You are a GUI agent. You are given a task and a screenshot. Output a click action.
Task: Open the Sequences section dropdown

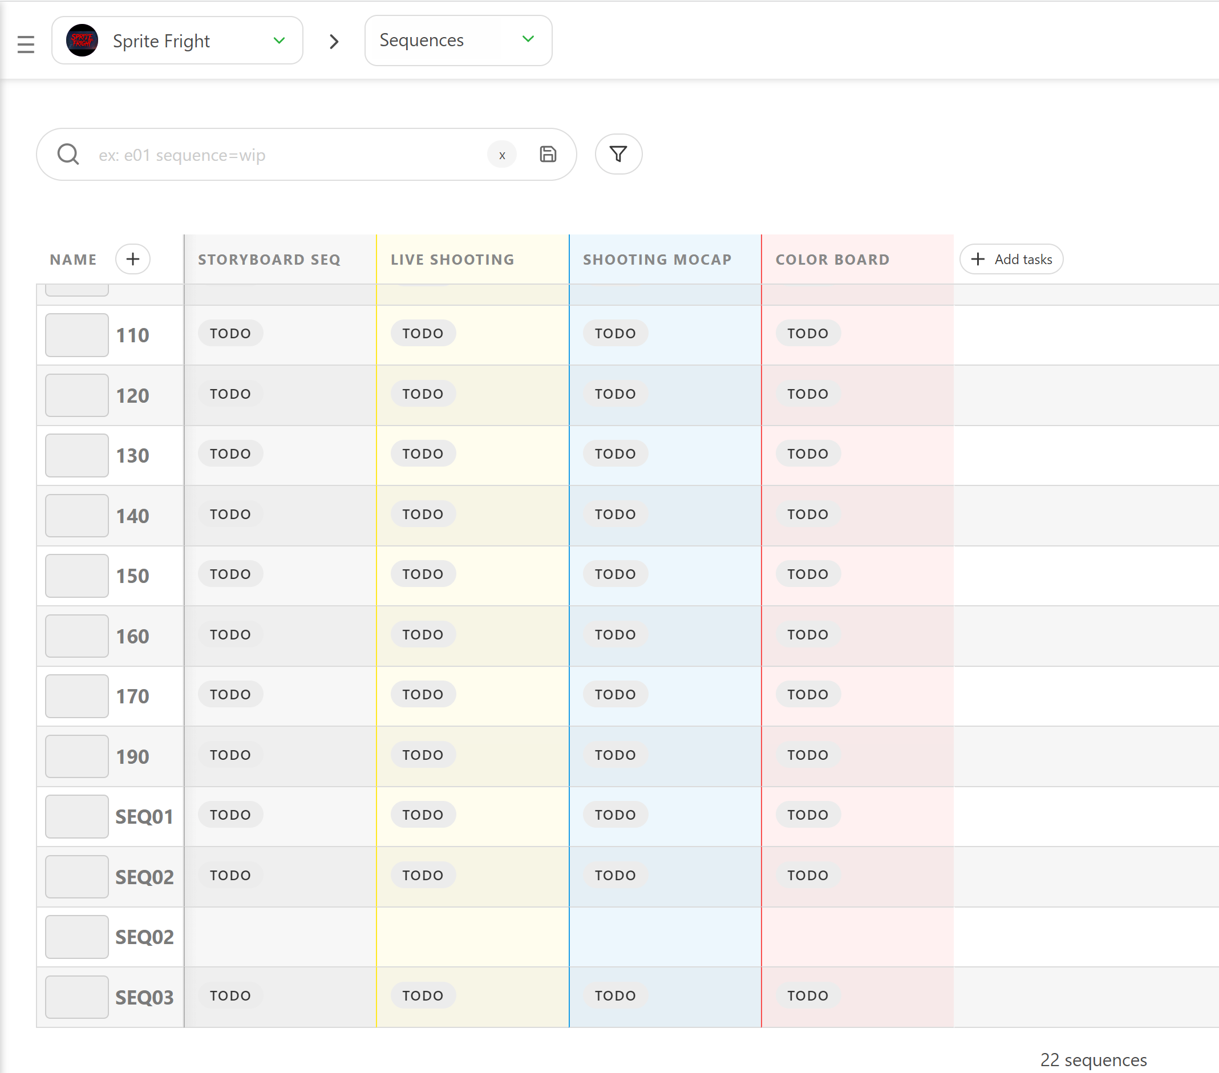458,40
